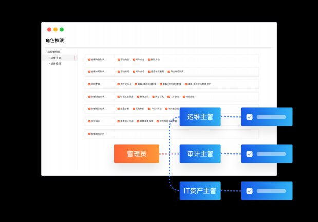
Task: Select the 运维主管 row in the sidebar tree
Action: [x=60, y=58]
